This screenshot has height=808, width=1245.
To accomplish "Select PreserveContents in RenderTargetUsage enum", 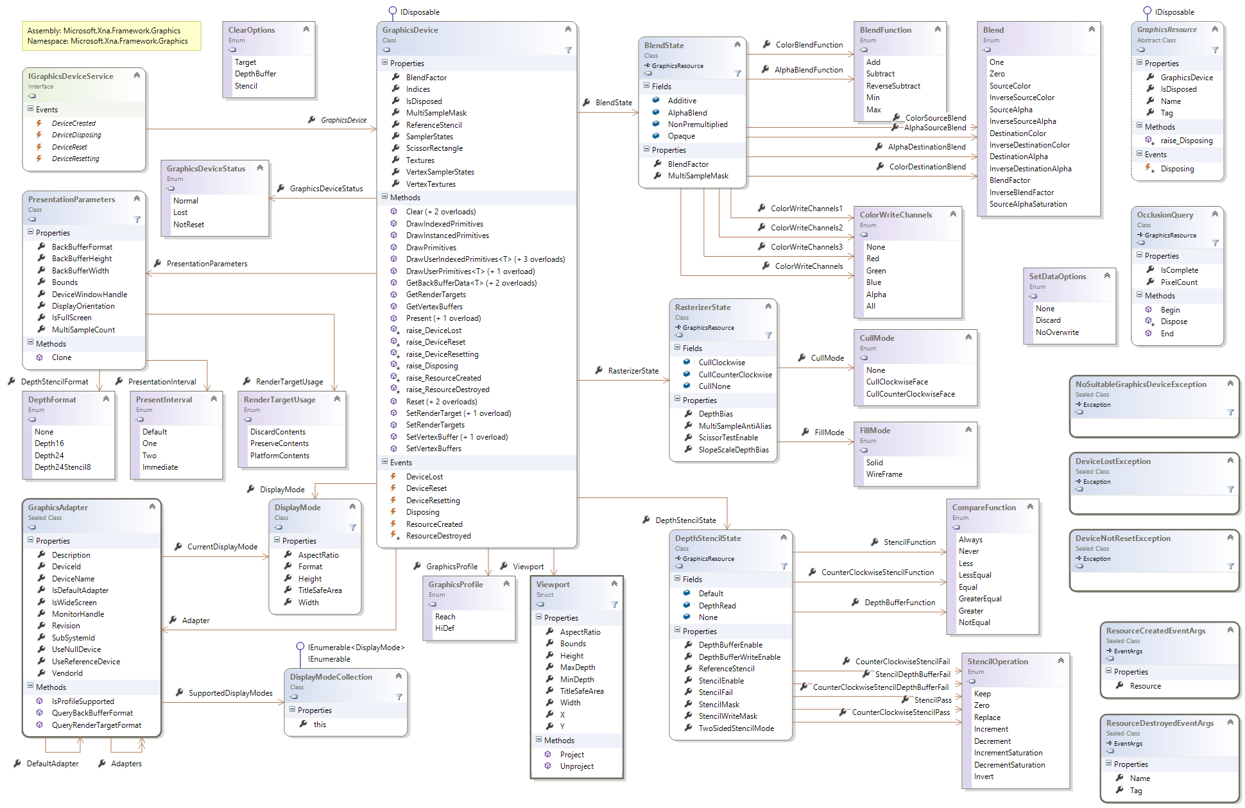I will click(x=279, y=443).
